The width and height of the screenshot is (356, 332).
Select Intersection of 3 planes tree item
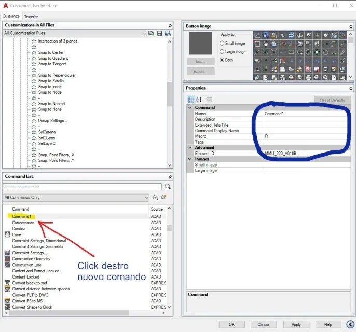58,41
